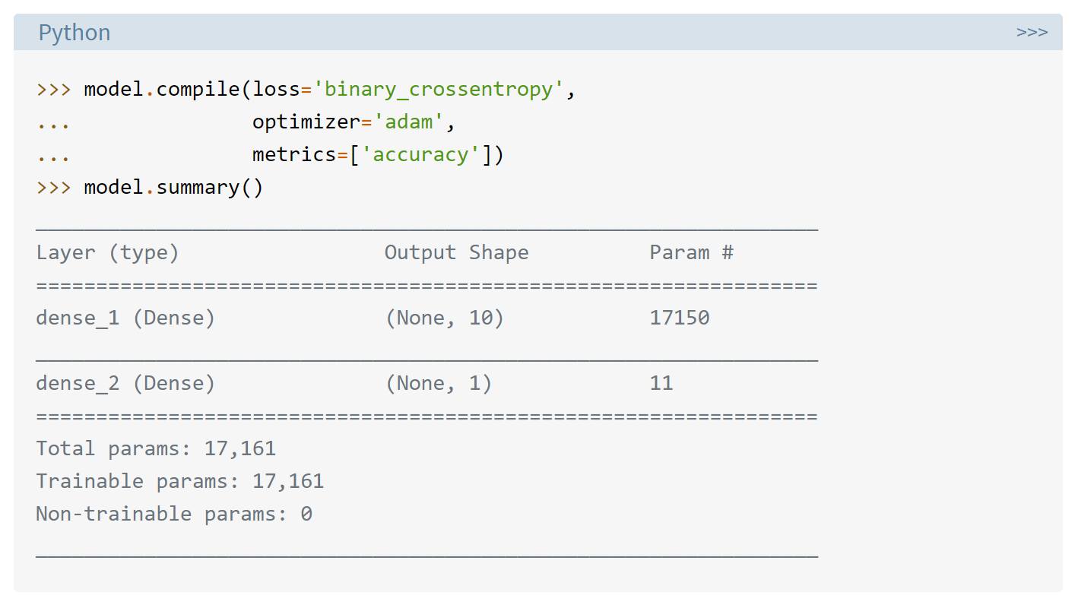Click the second >>> prompt before model.summary
Image resolution: width=1078 pixels, height=608 pixels.
53,188
